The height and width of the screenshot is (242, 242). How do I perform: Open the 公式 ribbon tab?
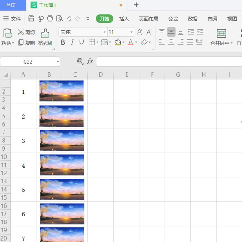point(173,19)
